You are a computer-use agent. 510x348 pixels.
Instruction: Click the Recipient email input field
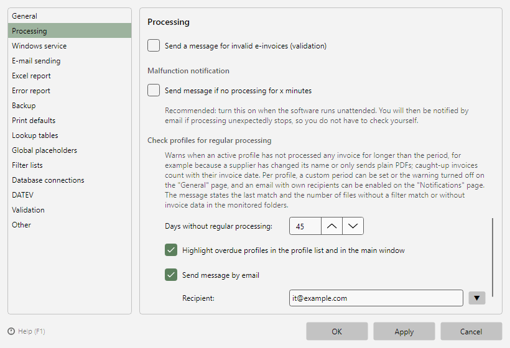pyautogui.click(x=376, y=298)
